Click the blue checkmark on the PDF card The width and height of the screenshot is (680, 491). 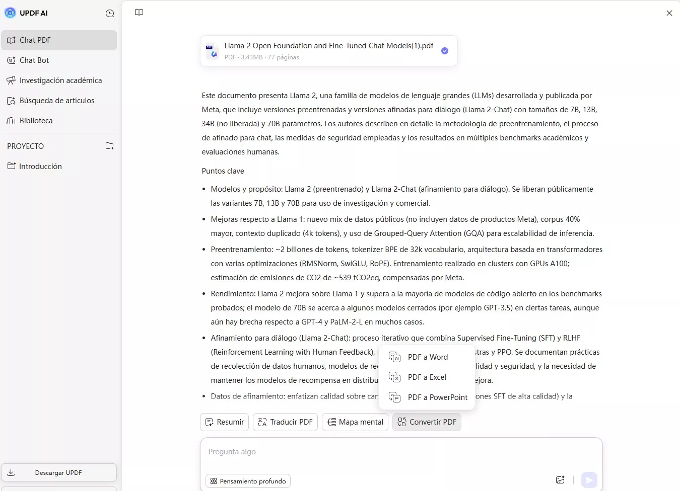point(445,51)
